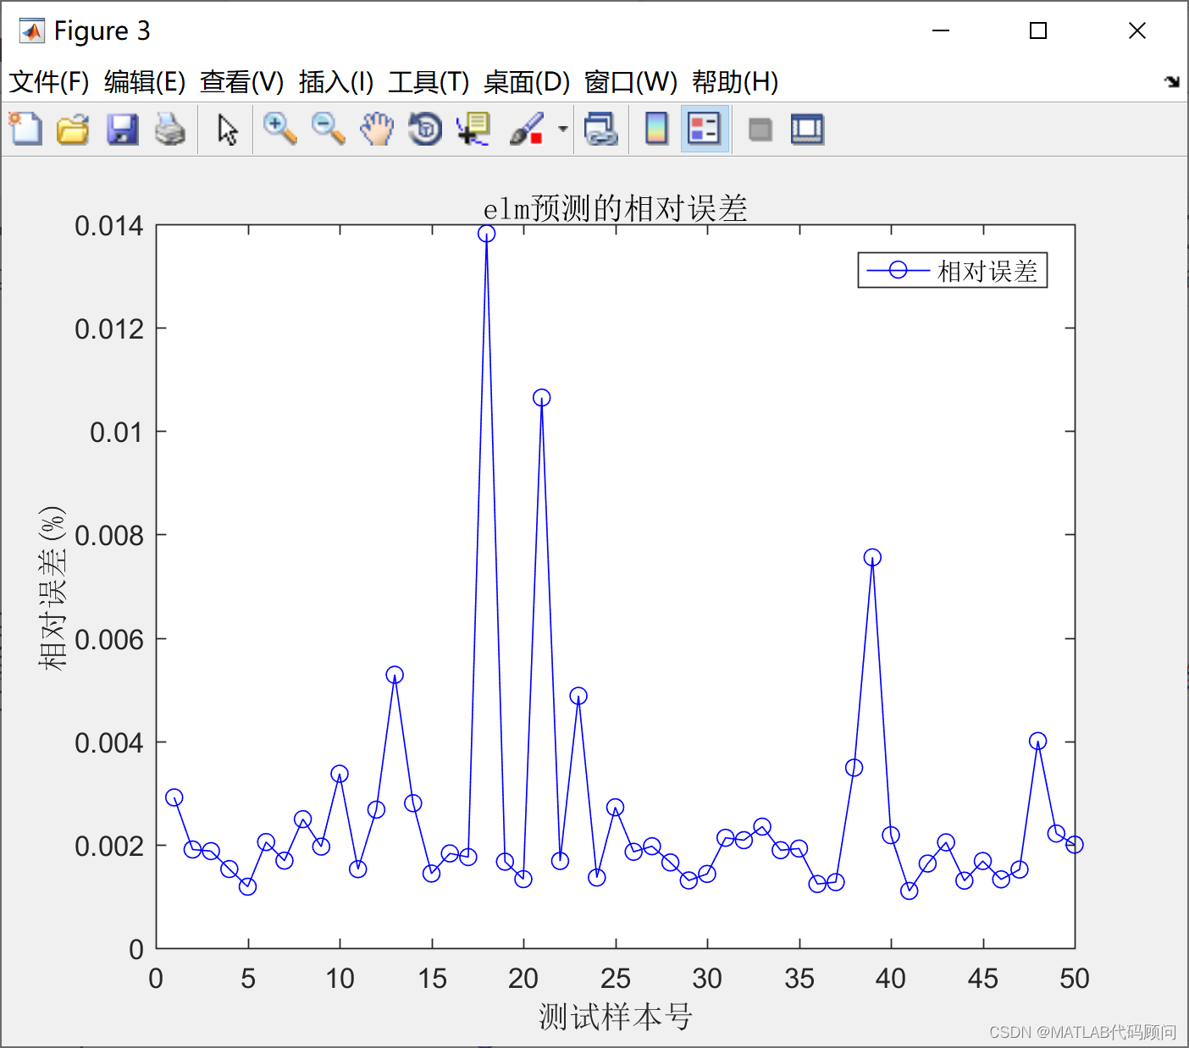Viewport: 1189px width, 1048px height.
Task: Click Show Plot Tools and Dock Figure
Action: pos(806,129)
